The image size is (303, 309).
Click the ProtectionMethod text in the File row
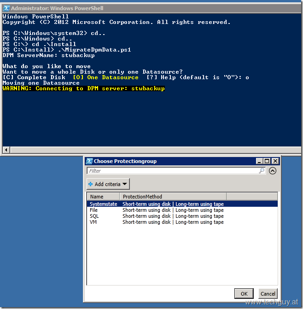173,210
